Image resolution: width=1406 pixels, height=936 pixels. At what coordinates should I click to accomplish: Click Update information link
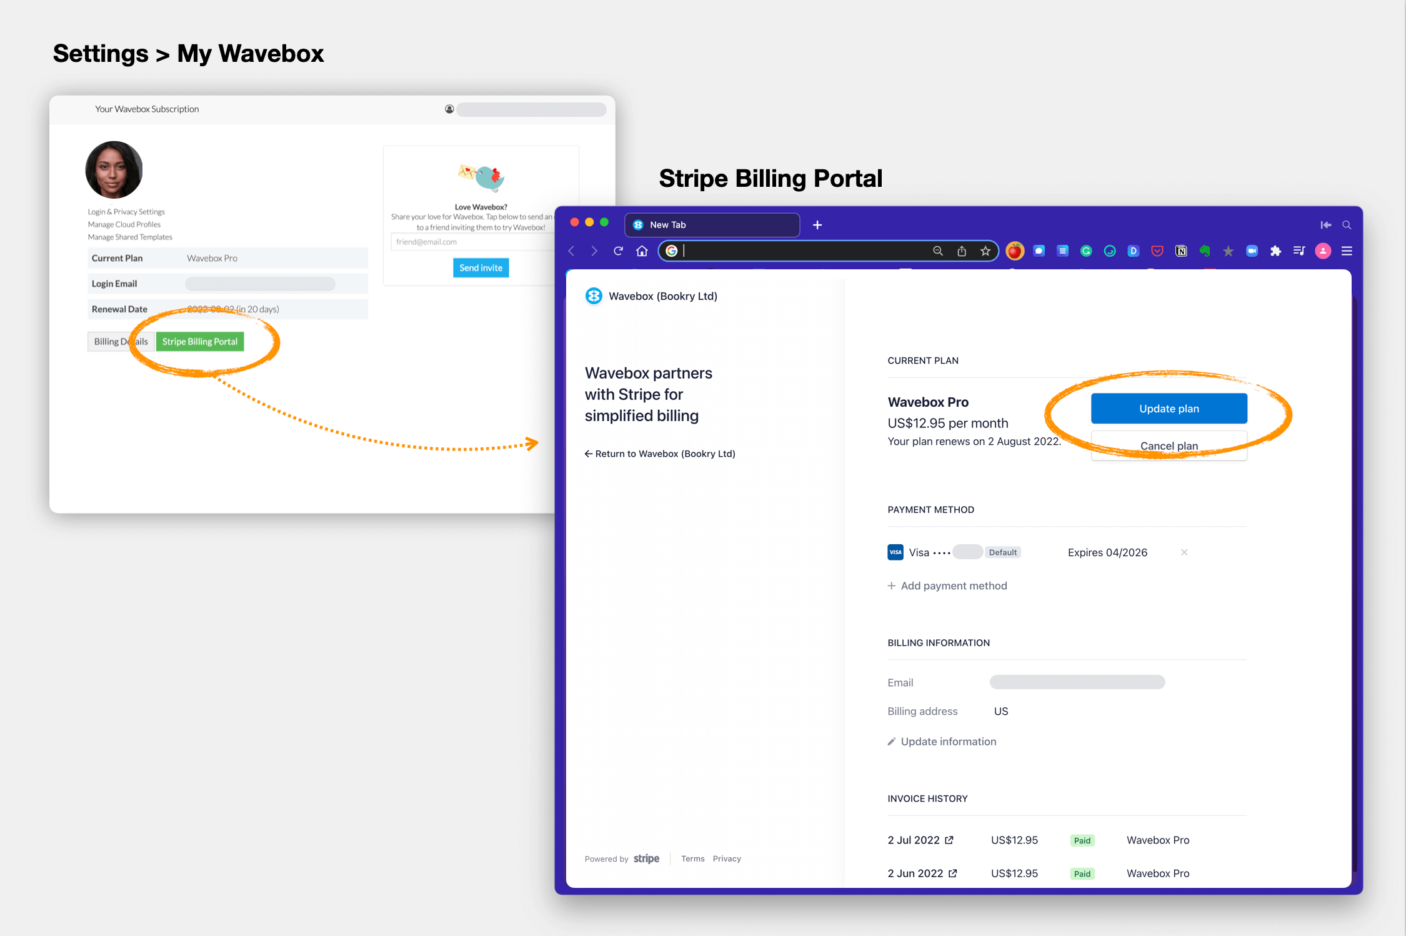click(x=942, y=742)
